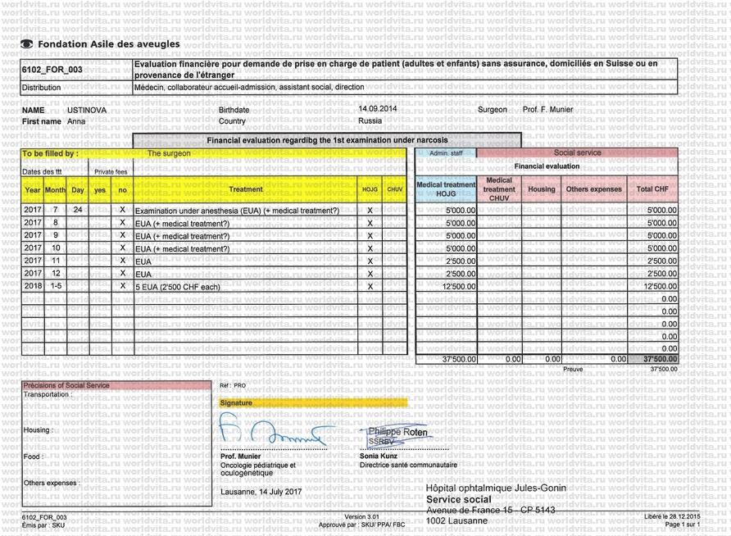Viewport: 731px width, 536px height.
Task: Select 'Oncologie pédiatrique et oculogénétique' text
Action: pos(258,469)
